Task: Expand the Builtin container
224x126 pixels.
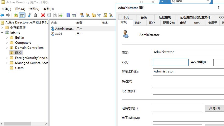Action: click(x=7, y=38)
